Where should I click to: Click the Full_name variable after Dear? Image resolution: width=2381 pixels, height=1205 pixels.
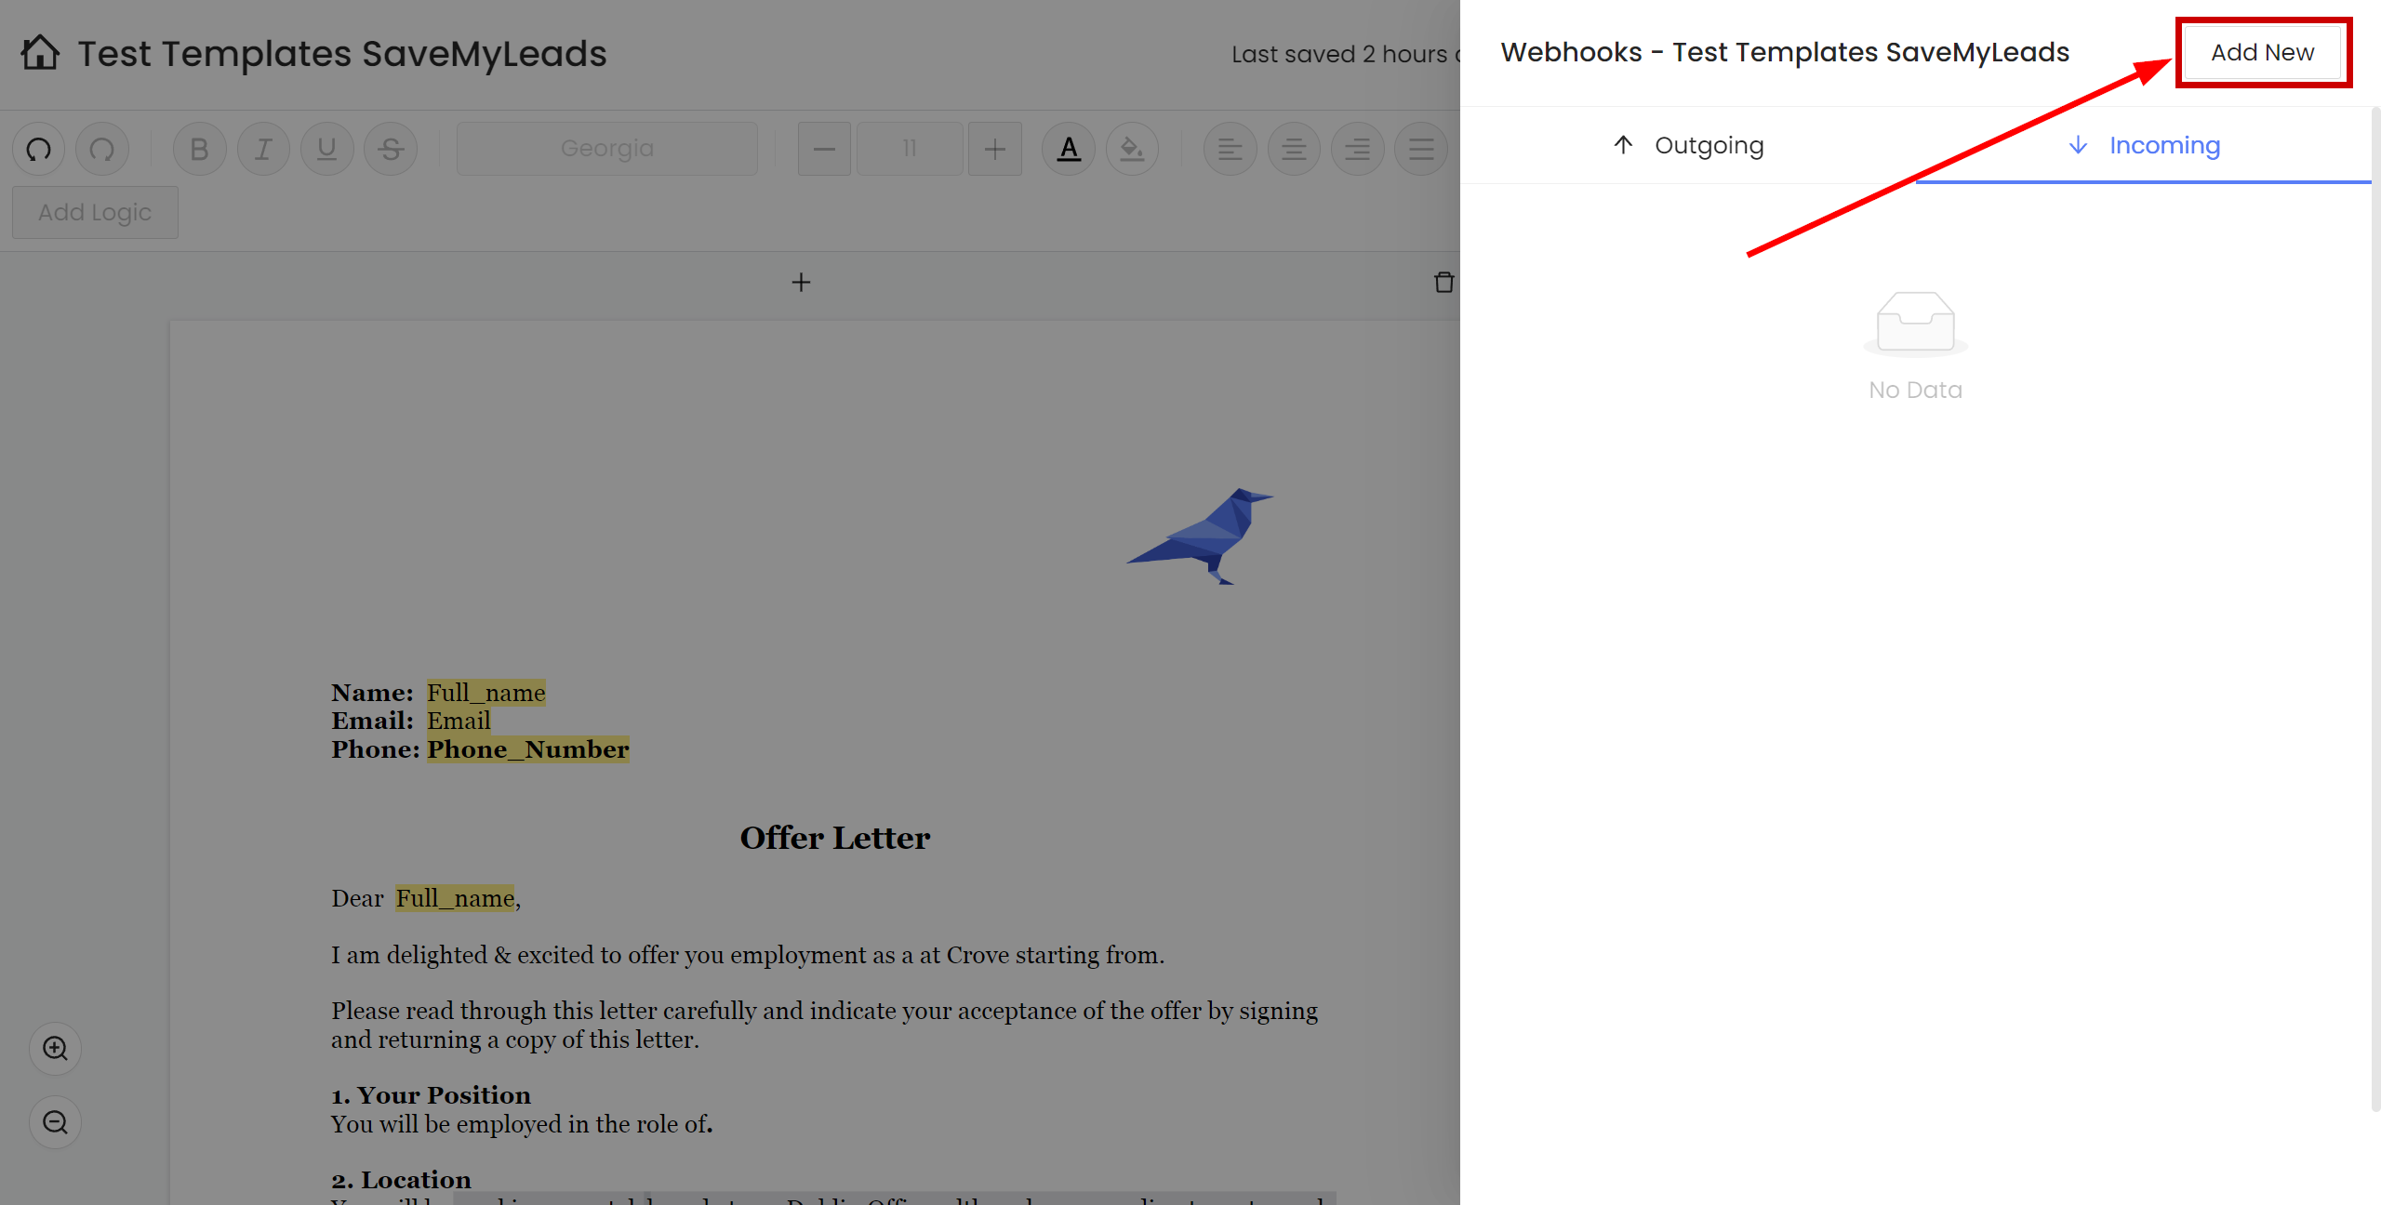tap(455, 898)
